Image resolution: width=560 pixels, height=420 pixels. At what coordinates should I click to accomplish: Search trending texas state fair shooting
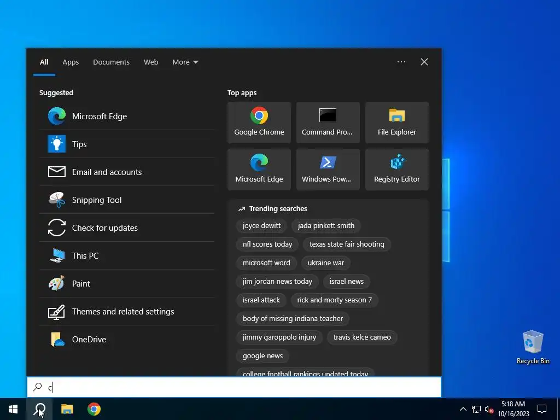347,244
